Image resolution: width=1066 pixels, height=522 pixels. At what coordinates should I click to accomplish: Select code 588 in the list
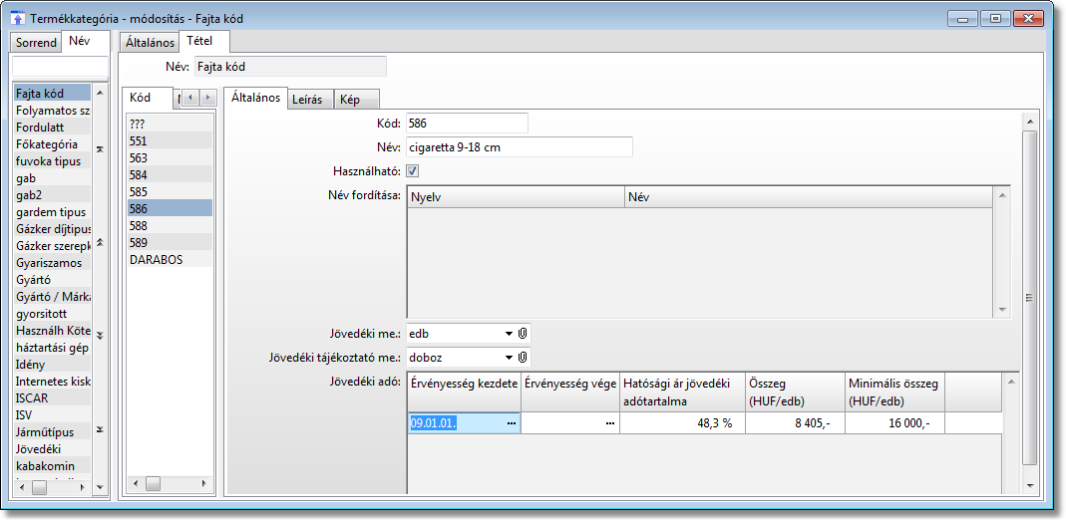pyautogui.click(x=170, y=225)
